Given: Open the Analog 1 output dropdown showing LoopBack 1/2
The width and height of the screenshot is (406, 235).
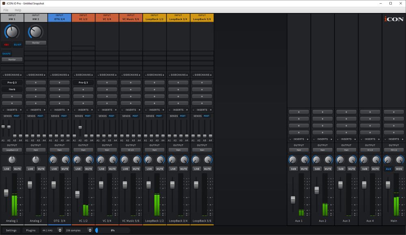Looking at the screenshot, I should [x=12, y=150].
